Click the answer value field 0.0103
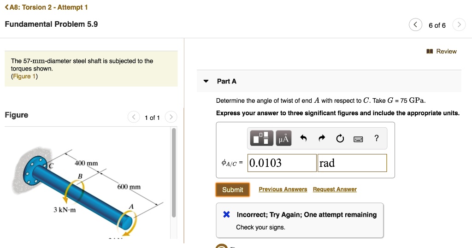472x248 pixels. pyautogui.click(x=282, y=163)
